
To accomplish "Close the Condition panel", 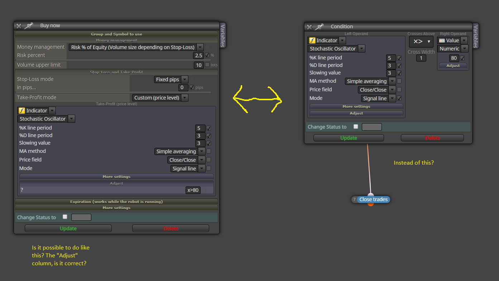I will (310, 27).
